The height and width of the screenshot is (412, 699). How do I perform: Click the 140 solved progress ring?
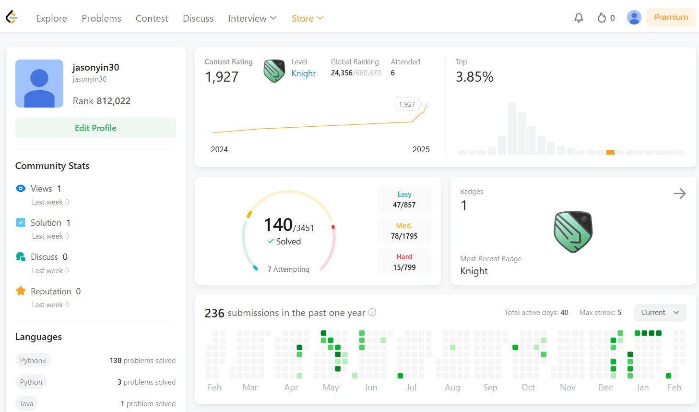[x=289, y=231]
